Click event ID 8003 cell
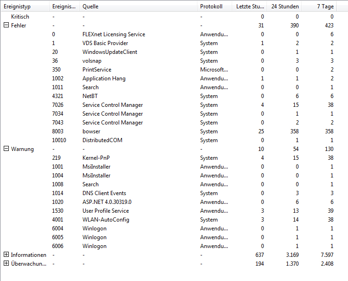 58,131
